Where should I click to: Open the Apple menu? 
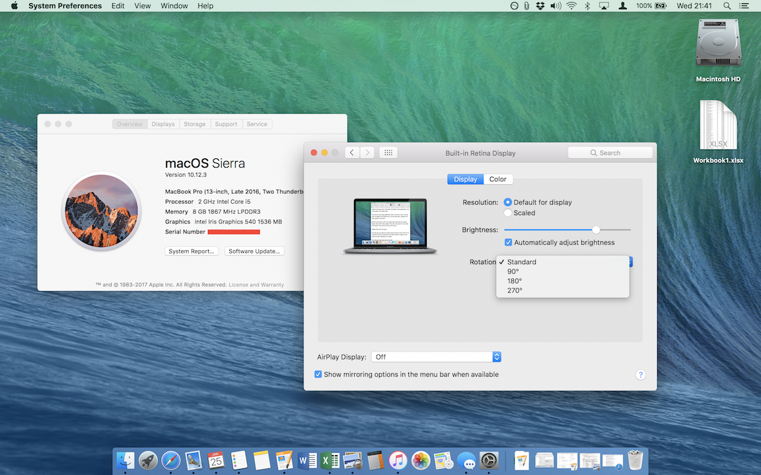pyautogui.click(x=14, y=6)
